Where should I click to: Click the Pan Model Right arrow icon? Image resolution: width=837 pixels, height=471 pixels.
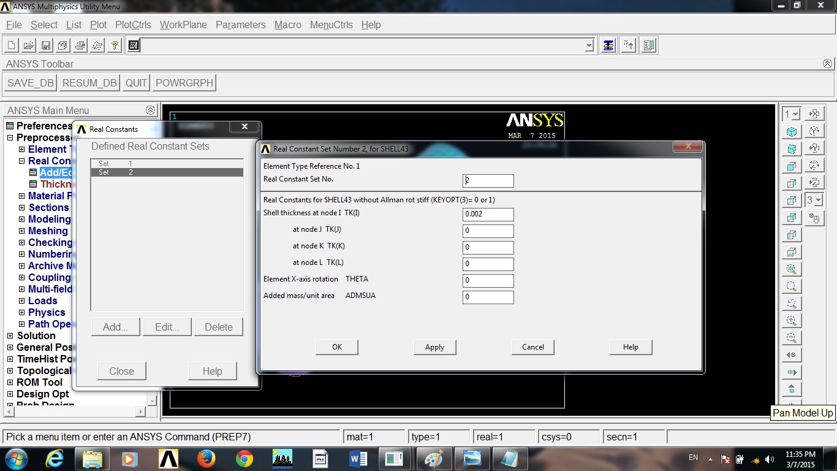click(792, 372)
